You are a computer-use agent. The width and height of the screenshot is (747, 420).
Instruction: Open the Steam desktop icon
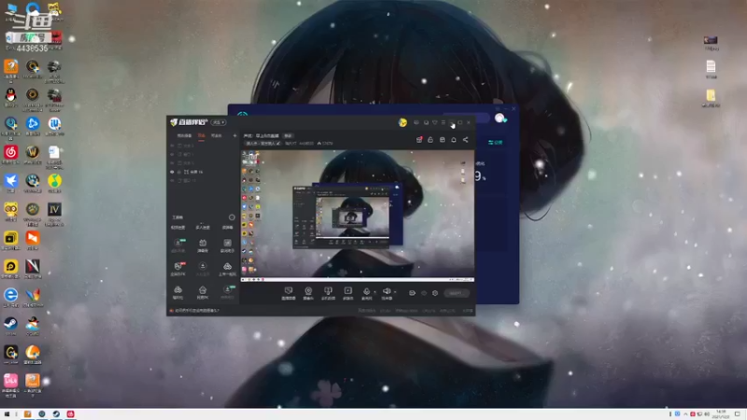click(x=10, y=326)
